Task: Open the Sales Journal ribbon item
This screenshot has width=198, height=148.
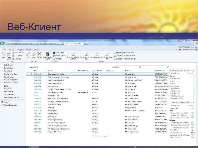Action: 59,53
